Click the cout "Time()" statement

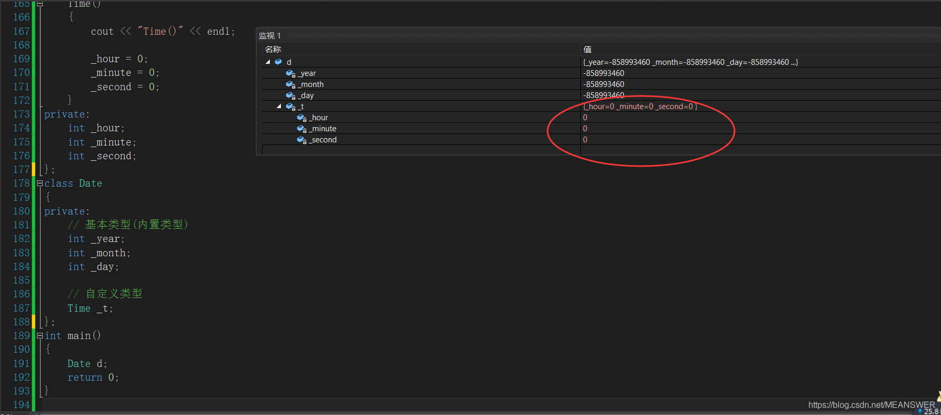[163, 31]
